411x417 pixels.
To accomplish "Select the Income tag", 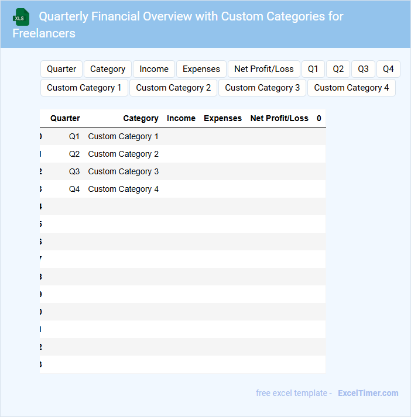I will pos(154,69).
